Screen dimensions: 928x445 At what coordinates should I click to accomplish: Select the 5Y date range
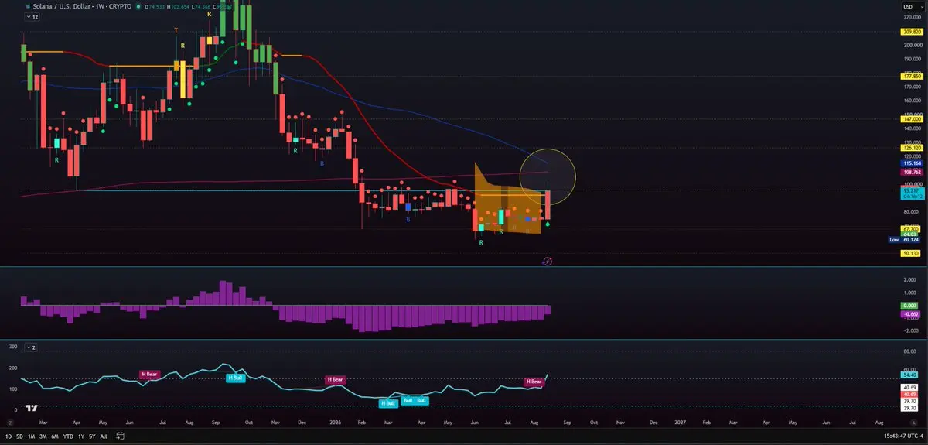point(93,436)
